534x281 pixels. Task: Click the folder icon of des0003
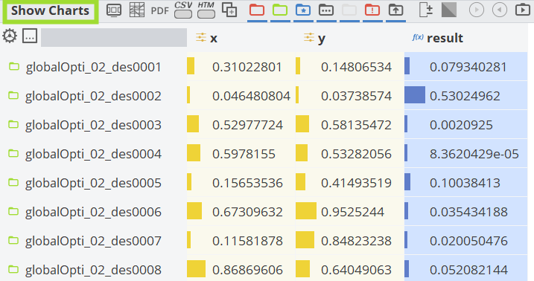13,124
